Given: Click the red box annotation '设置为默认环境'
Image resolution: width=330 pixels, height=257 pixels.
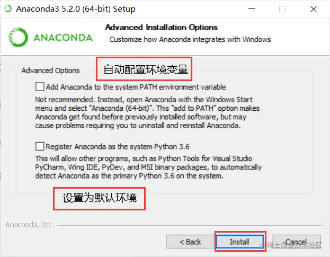Looking at the screenshot, I should (x=100, y=199).
